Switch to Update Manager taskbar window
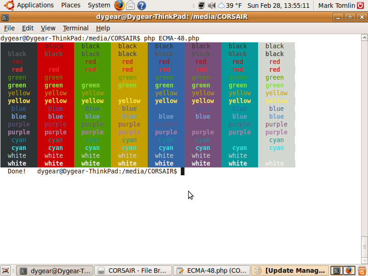 (x=290, y=270)
